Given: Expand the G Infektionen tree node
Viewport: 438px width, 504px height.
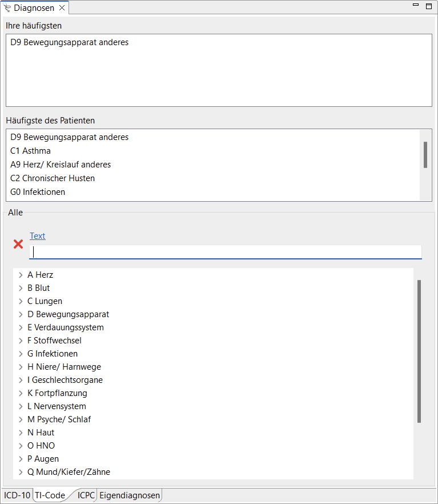Looking at the screenshot, I should pyautogui.click(x=21, y=354).
